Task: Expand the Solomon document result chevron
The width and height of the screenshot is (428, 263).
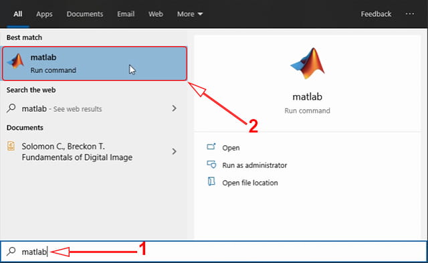Action: pos(174,151)
